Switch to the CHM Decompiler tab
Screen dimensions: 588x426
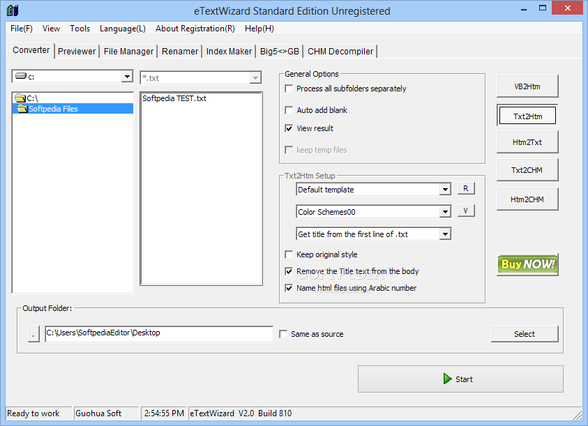[340, 52]
